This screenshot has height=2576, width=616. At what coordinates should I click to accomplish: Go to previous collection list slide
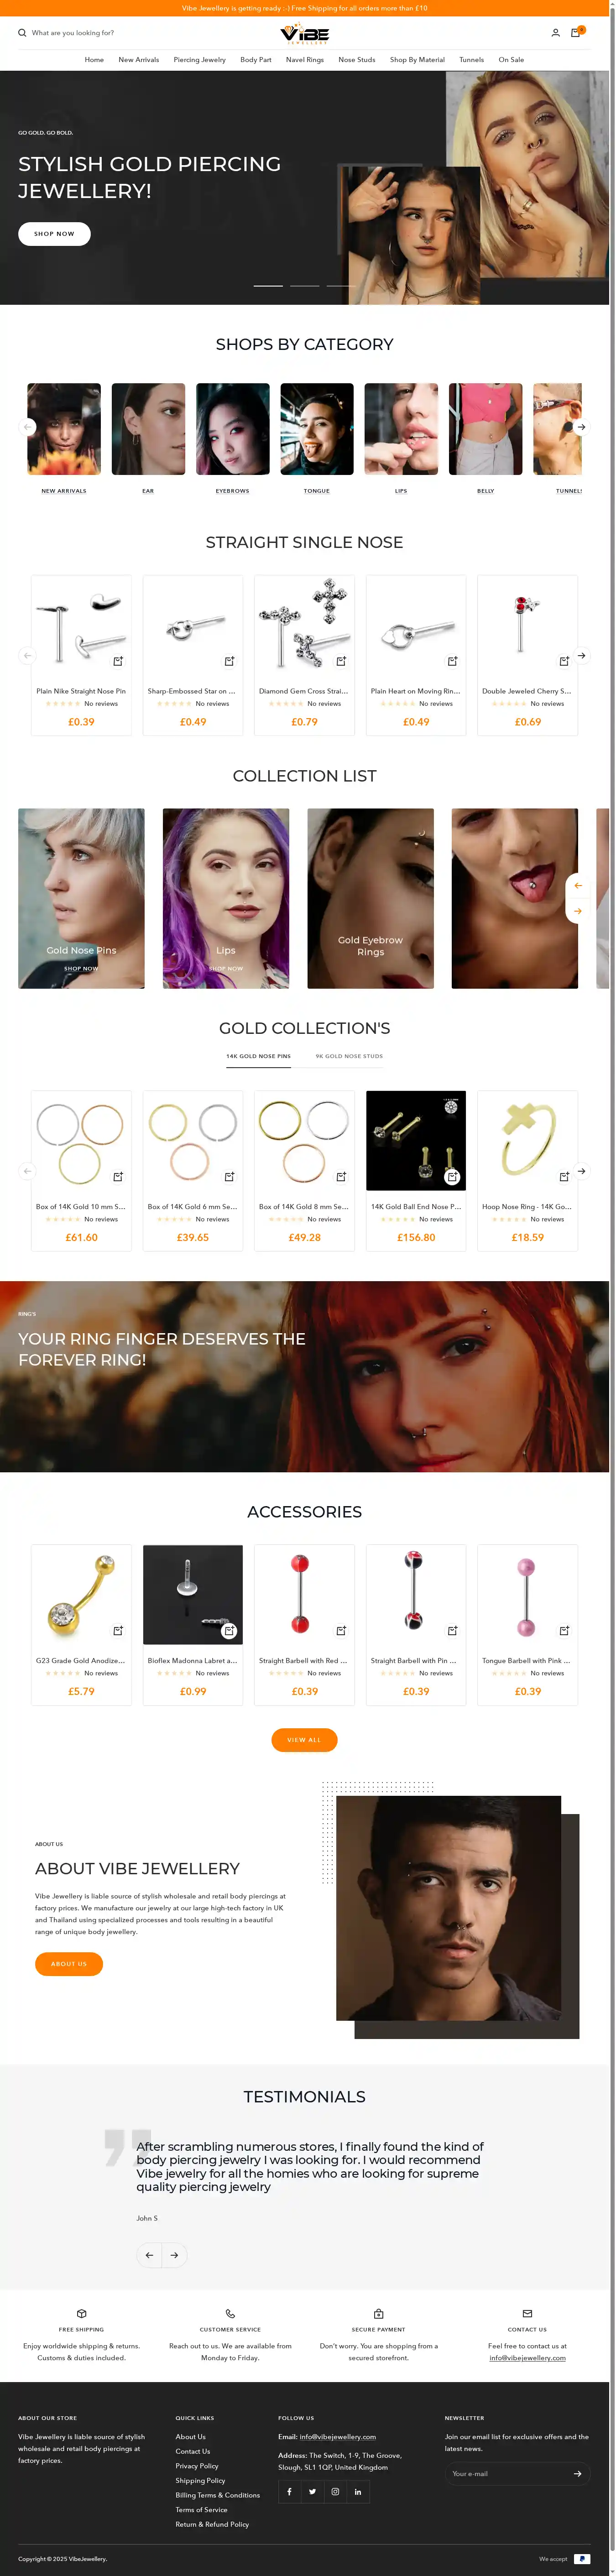pyautogui.click(x=577, y=886)
